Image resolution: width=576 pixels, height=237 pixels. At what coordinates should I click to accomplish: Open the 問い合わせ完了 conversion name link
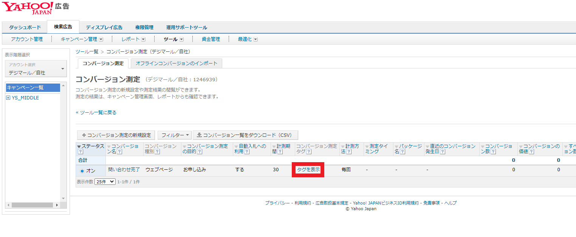[x=124, y=170]
